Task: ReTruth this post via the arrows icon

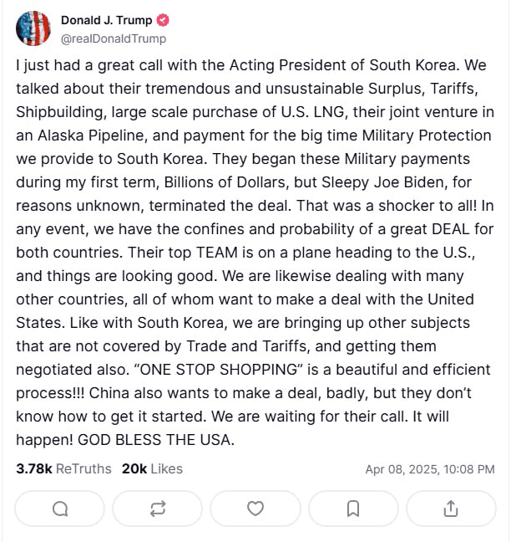Action: pyautogui.click(x=158, y=509)
